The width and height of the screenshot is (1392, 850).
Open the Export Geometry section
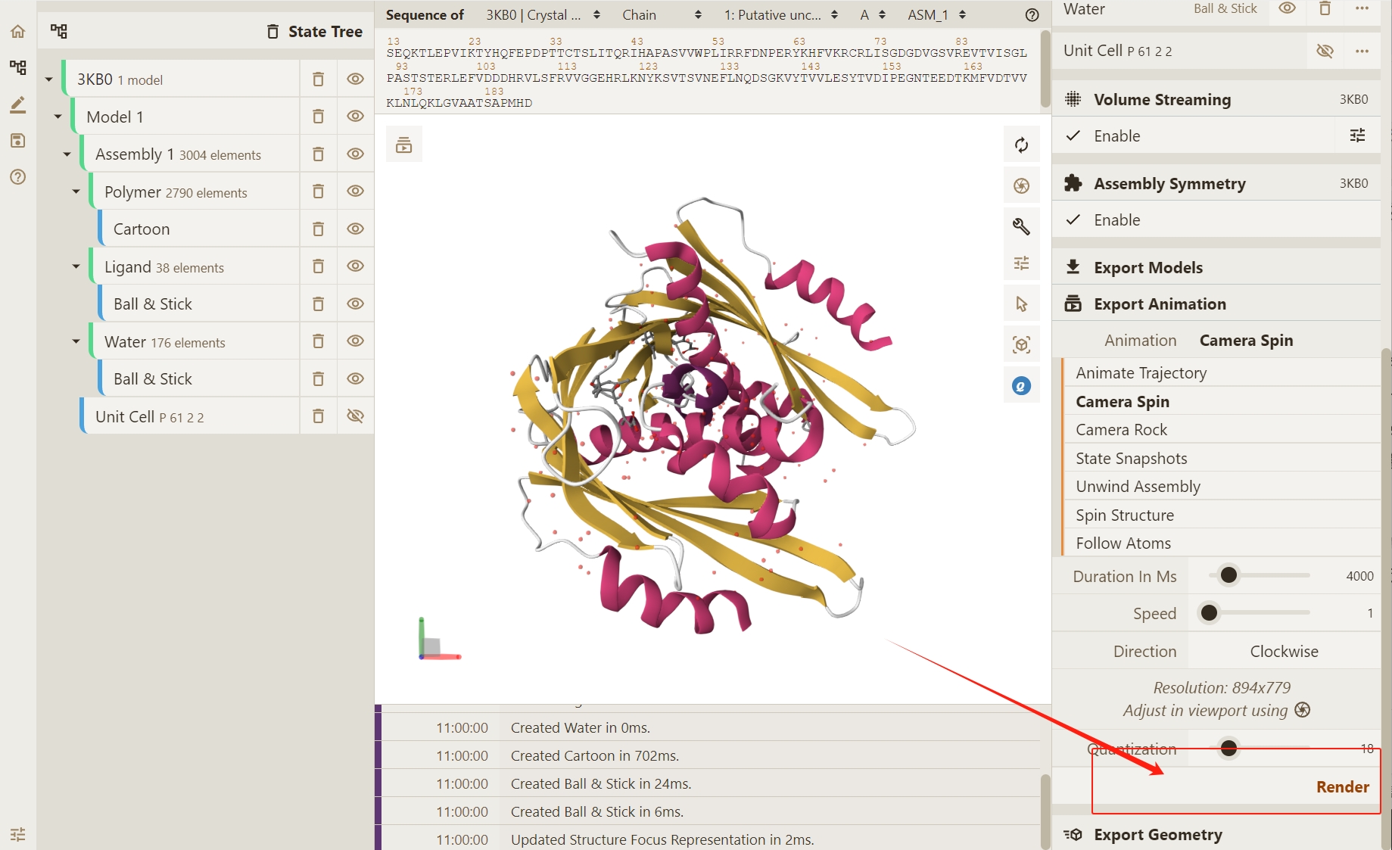[1157, 835]
